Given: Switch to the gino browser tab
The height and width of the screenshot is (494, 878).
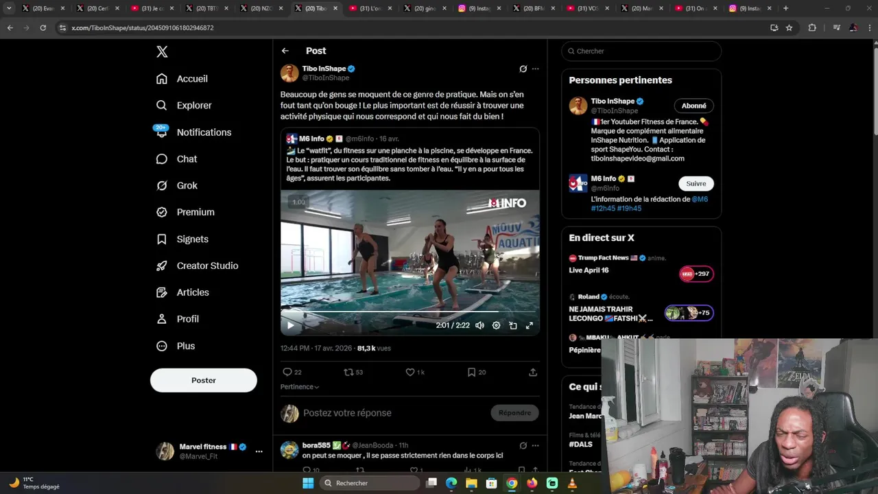Looking at the screenshot, I should [425, 8].
